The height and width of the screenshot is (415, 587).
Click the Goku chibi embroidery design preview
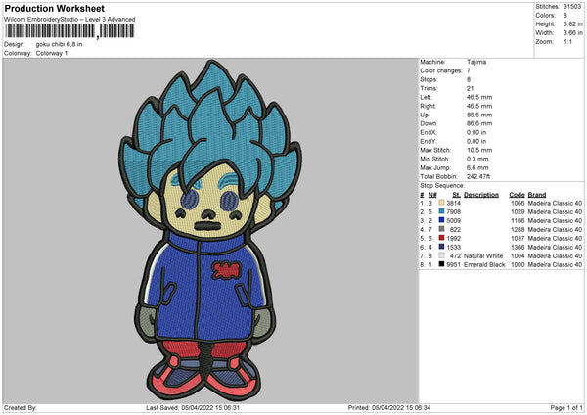coord(210,230)
